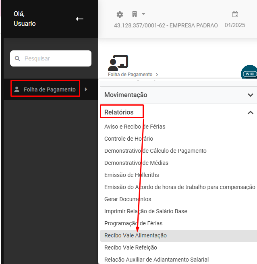The width and height of the screenshot is (257, 264).
Task: Open settings with the gear icon
Action: [x=120, y=15]
